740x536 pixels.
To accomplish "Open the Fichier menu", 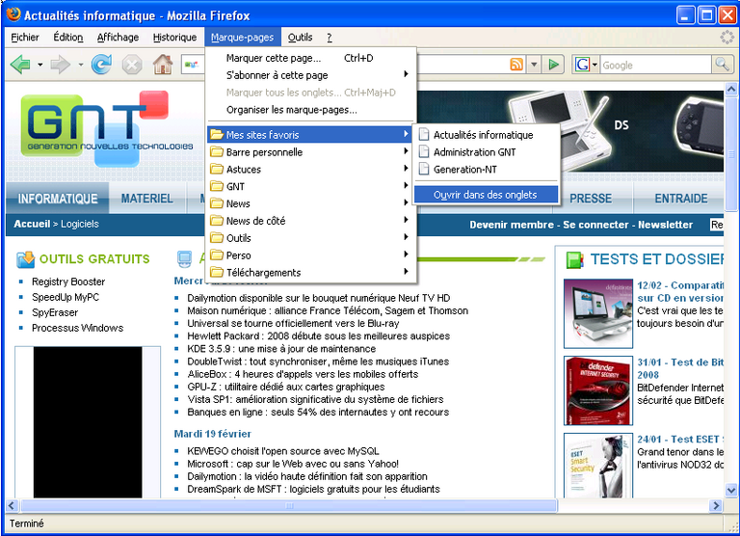I will coord(25,38).
